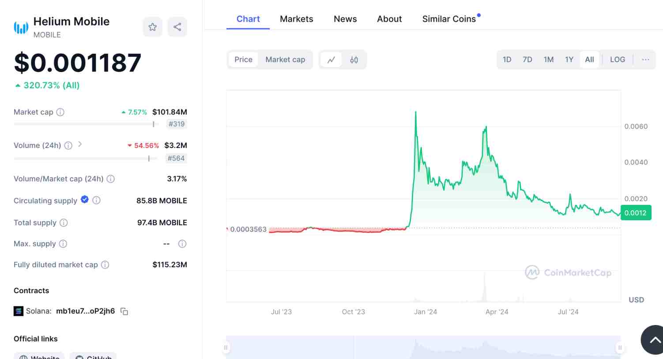Image resolution: width=663 pixels, height=359 pixels.
Task: Click the #319 market cap rank badge
Action: pos(177,124)
